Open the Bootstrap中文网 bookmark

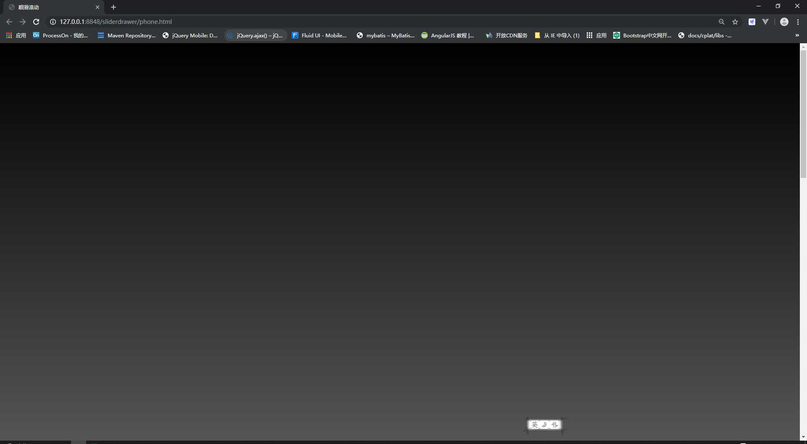642,36
